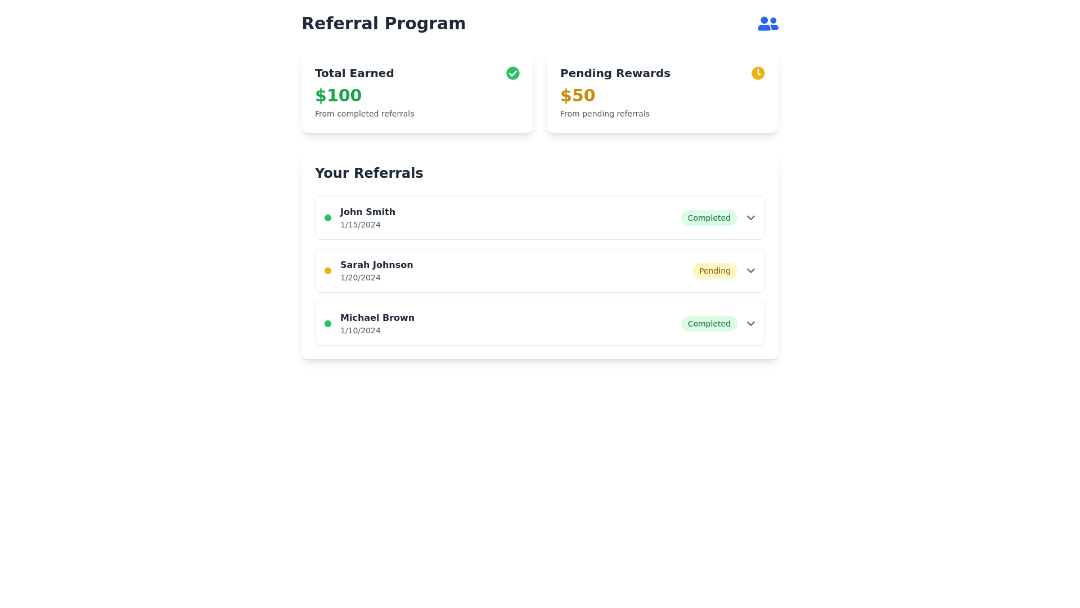Select the John Smith referral name
Viewport: 1080px width, 608px height.
[367, 212]
